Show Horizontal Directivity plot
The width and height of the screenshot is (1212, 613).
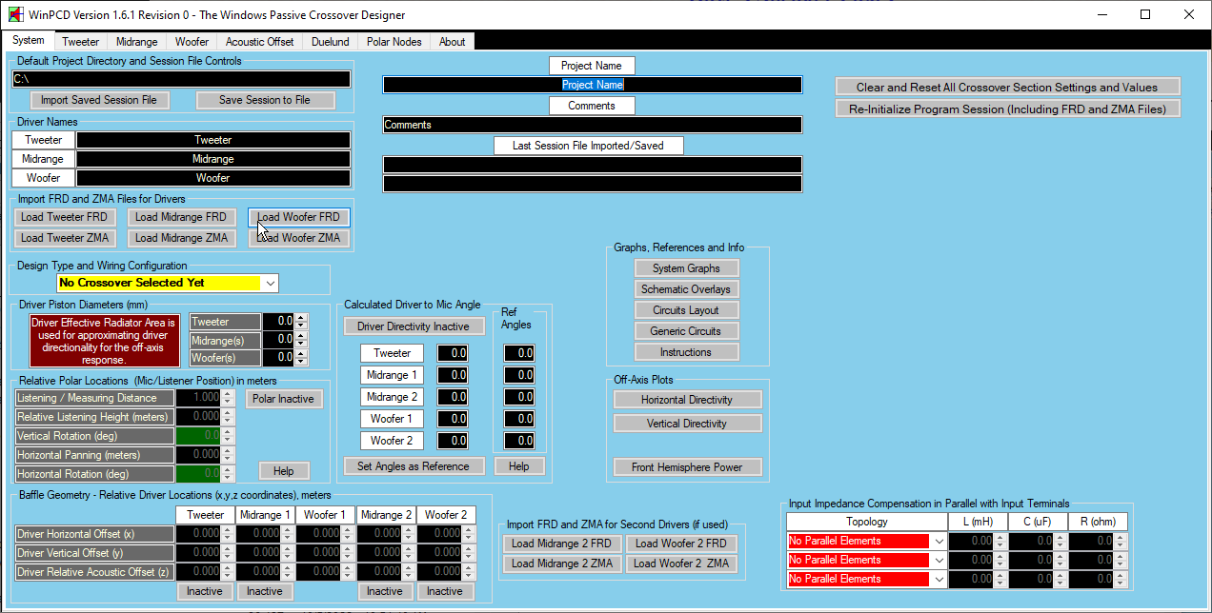pyautogui.click(x=686, y=400)
